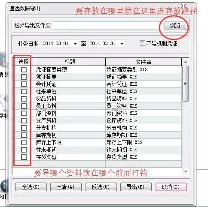
Task: Open the end date 2014-03-31 dropdown
Action: pos(122,43)
